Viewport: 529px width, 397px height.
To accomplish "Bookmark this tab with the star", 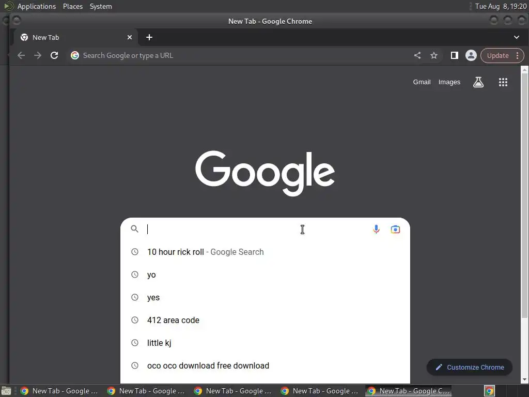I will 434,55.
